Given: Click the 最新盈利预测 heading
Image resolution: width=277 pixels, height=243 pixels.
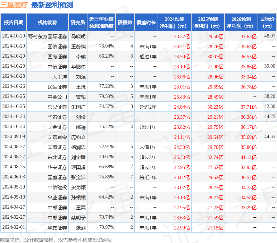Looking at the screenshot, I should [x=52, y=5].
